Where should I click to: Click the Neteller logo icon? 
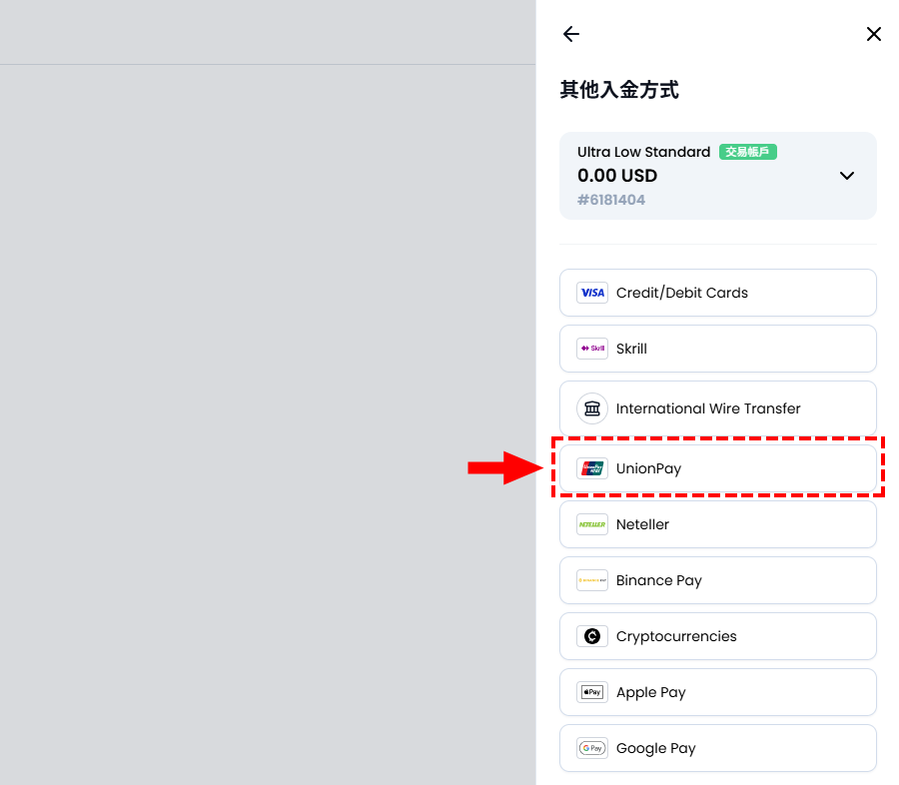click(x=592, y=524)
